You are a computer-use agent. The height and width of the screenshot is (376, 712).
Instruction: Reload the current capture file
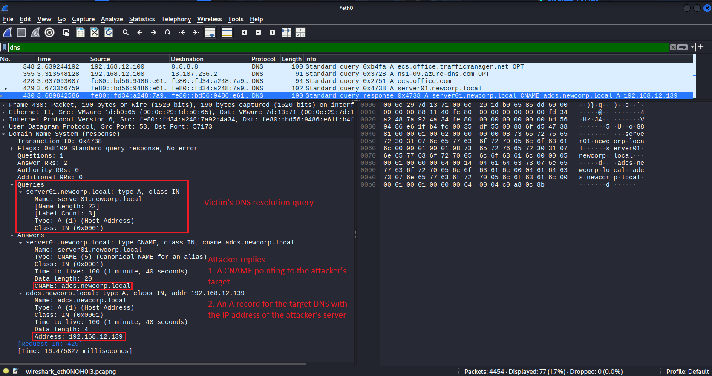pos(109,32)
